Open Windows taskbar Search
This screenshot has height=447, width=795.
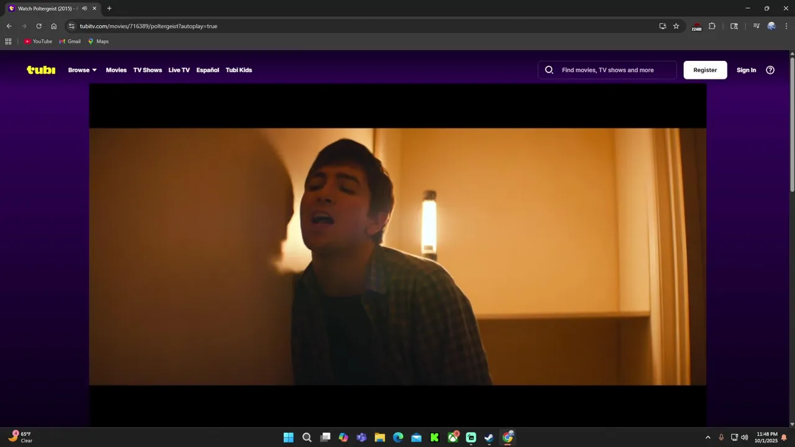click(307, 438)
